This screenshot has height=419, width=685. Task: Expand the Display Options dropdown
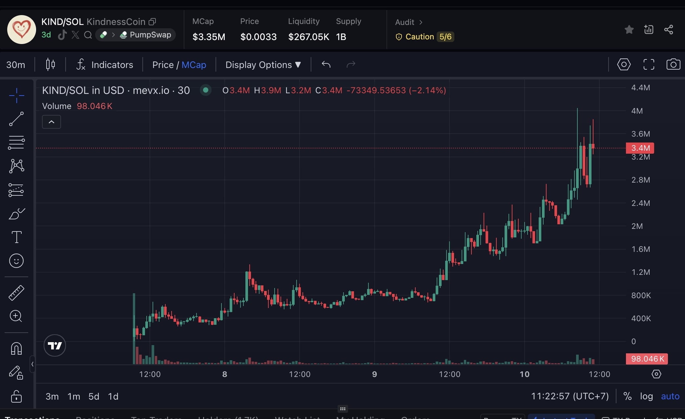pos(263,65)
